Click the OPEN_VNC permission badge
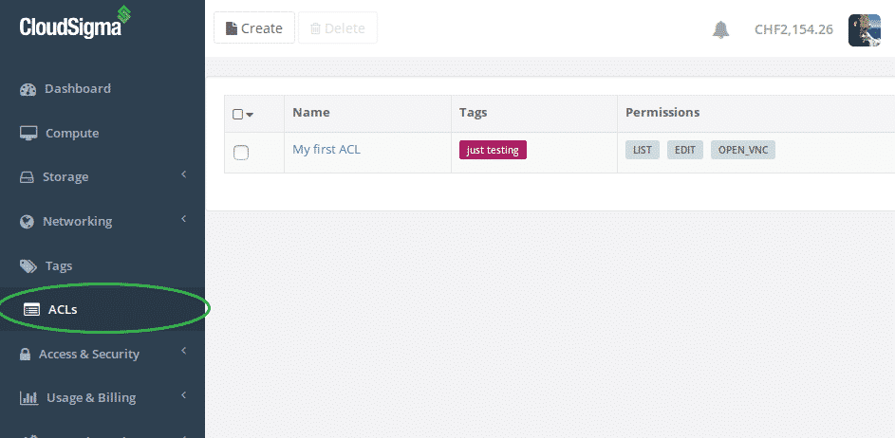 click(742, 150)
